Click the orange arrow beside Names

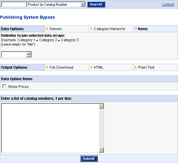pos(47,29)
